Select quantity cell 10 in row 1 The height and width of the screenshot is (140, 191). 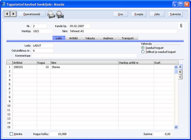(44, 67)
